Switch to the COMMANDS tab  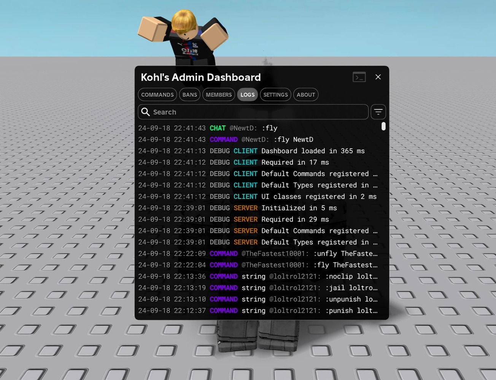[157, 95]
